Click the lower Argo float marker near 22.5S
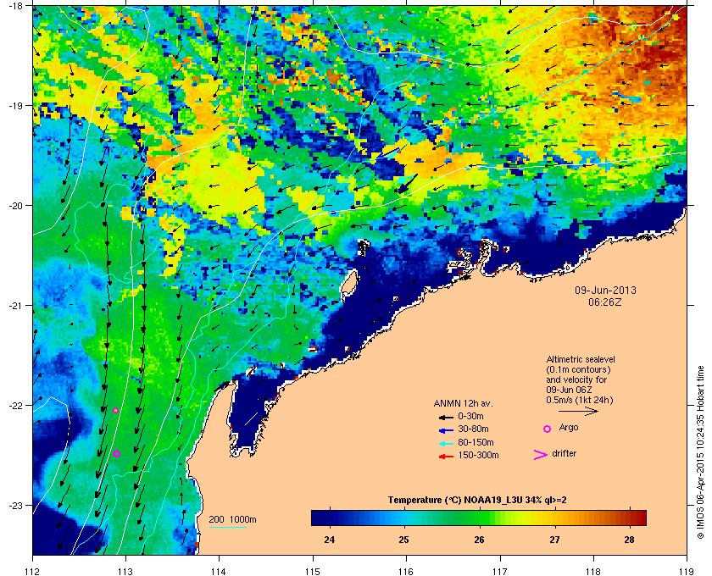 pos(117,453)
